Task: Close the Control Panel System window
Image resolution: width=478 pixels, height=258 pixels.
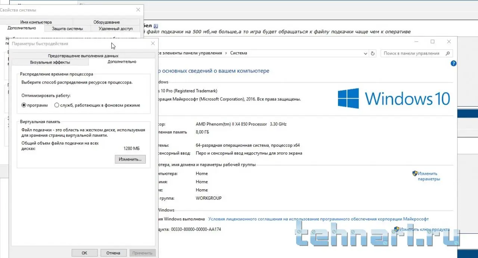Action: click(x=449, y=41)
